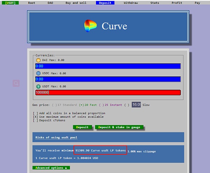
Task: Click the 91309.90 Curve usdt LP tokens text
Action: coord(100,151)
